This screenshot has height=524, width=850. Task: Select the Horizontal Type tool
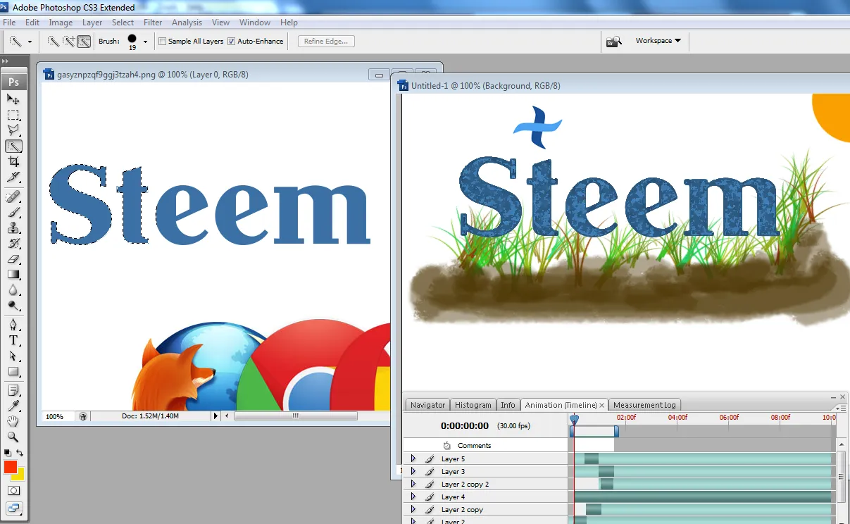pos(13,340)
